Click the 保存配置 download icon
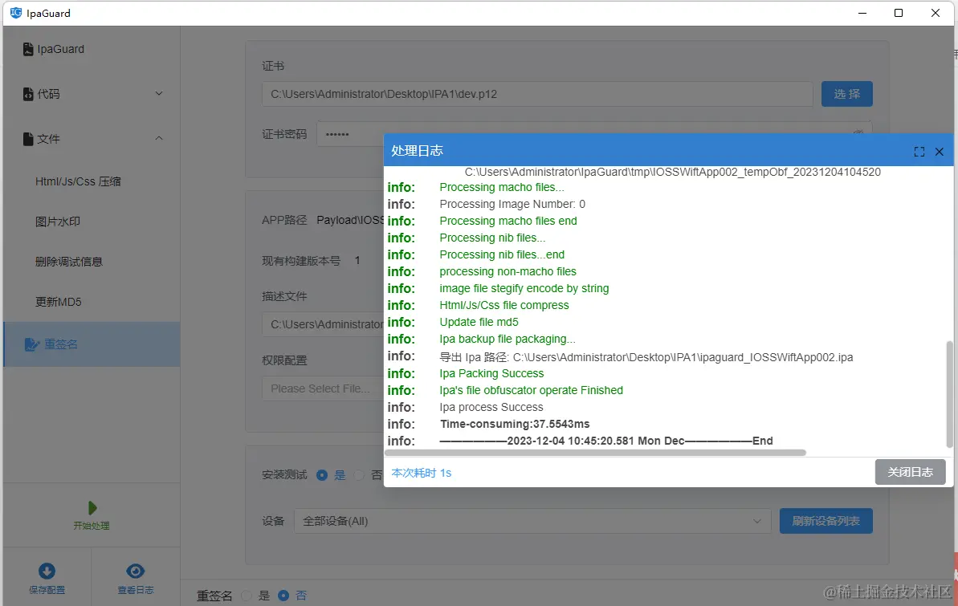This screenshot has height=606, width=958. [x=47, y=571]
